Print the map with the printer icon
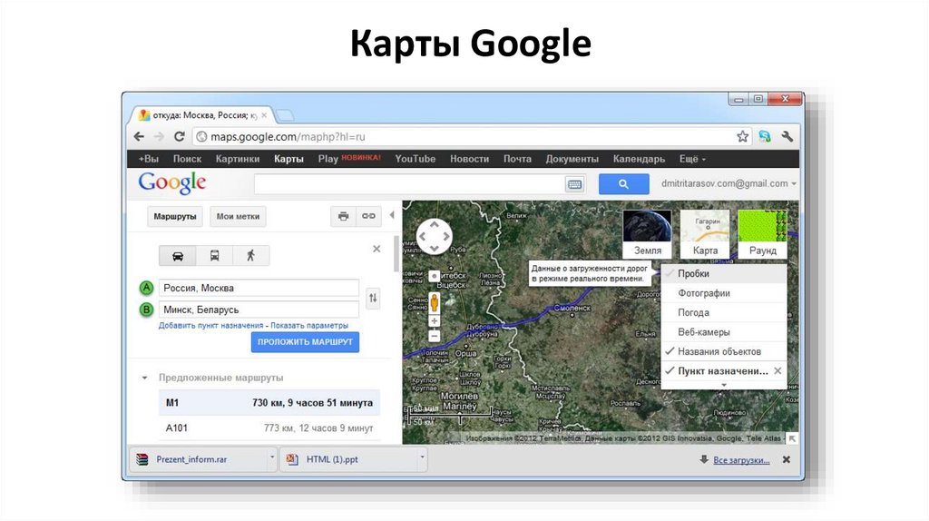The width and height of the screenshot is (929, 521). click(x=343, y=216)
